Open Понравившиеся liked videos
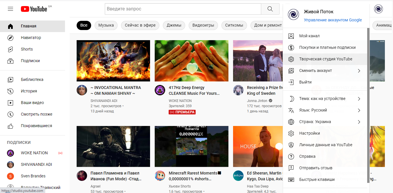Screen dimensions: 393x193 click(36, 126)
